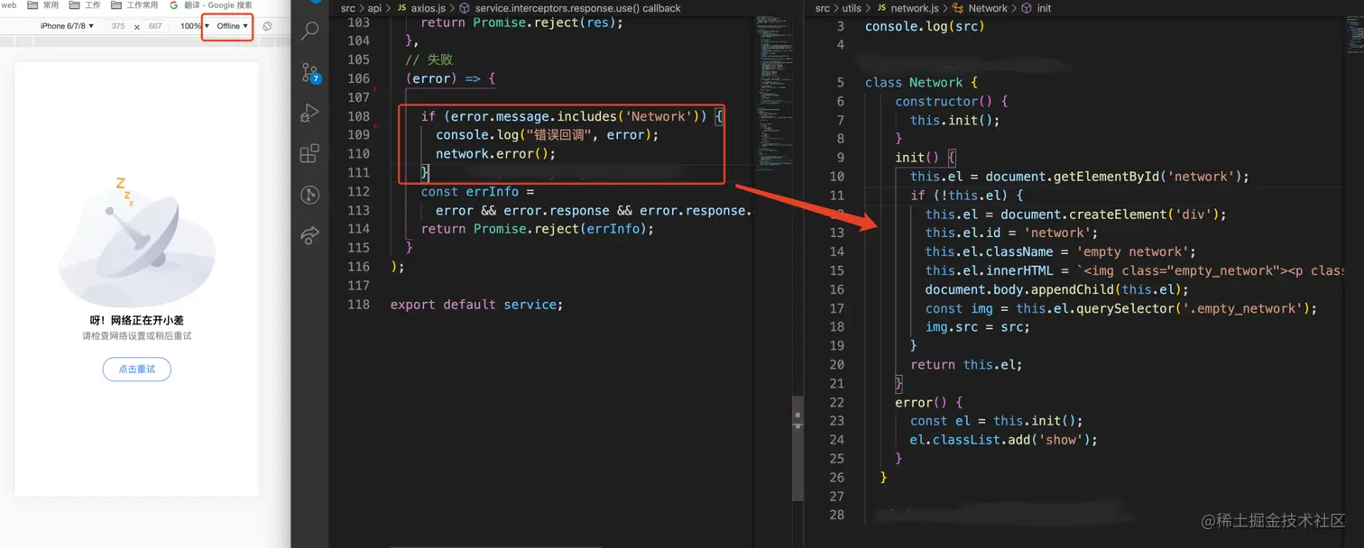The width and height of the screenshot is (1364, 548).
Task: Click 'this.init();' inside constructor
Action: 954,120
